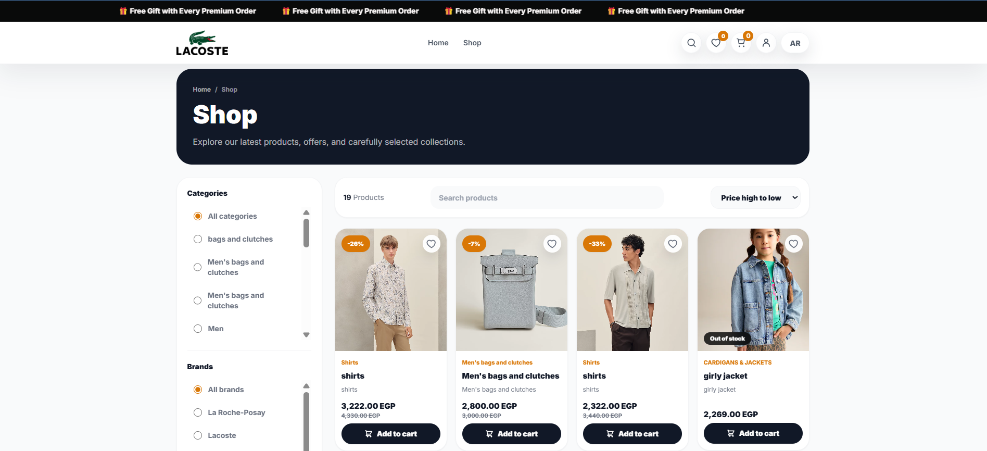Click the categories list scroll-down arrow
This screenshot has height=451, width=987.
(x=306, y=335)
